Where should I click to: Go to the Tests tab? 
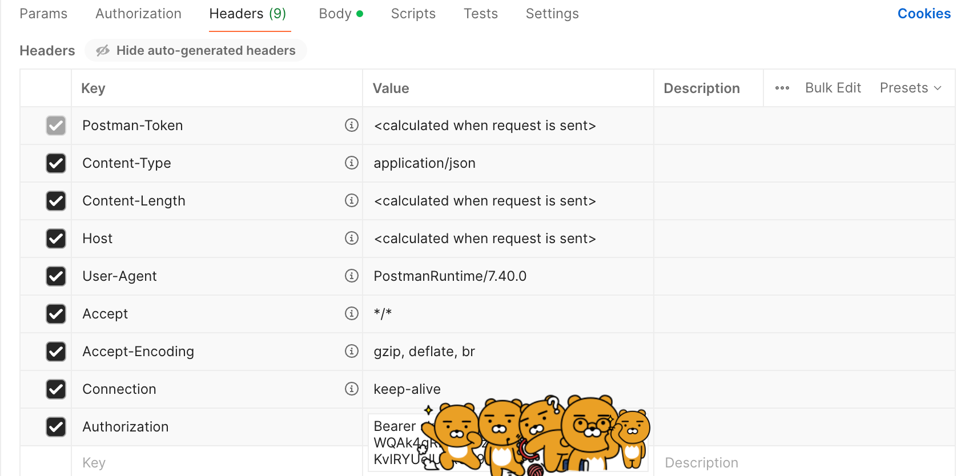tap(481, 14)
